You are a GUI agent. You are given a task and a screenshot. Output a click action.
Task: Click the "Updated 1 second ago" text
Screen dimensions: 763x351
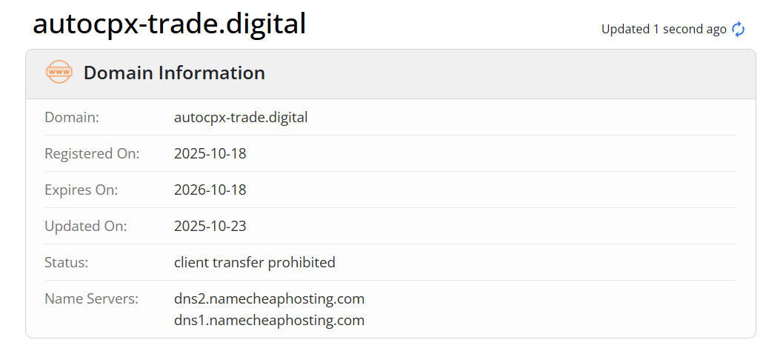[x=663, y=30]
